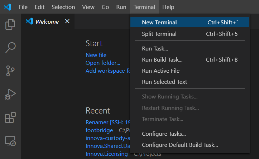Open the Source Control view icon

[10, 71]
